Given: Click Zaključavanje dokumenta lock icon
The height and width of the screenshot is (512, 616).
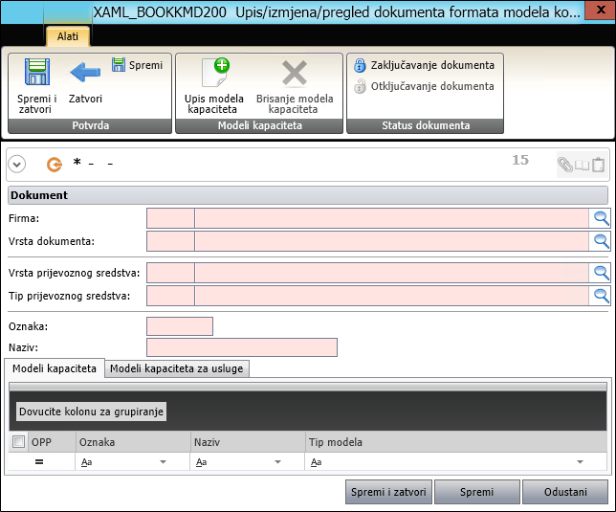Looking at the screenshot, I should coord(360,66).
